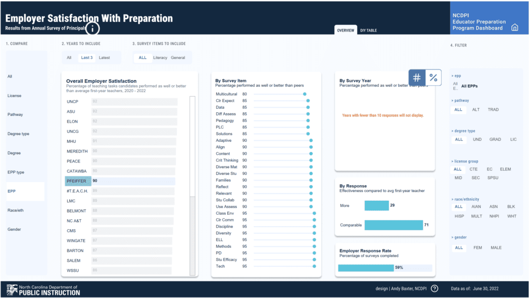This screenshot has width=530, height=298.
Task: Set pathway filter to ALL
Action: click(458, 110)
